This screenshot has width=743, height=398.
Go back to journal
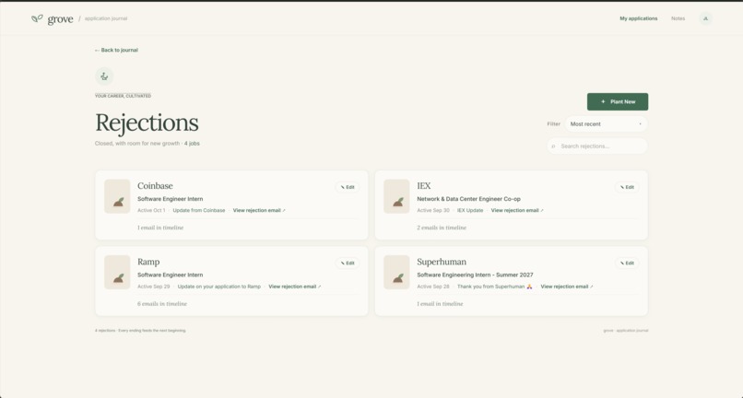[116, 50]
